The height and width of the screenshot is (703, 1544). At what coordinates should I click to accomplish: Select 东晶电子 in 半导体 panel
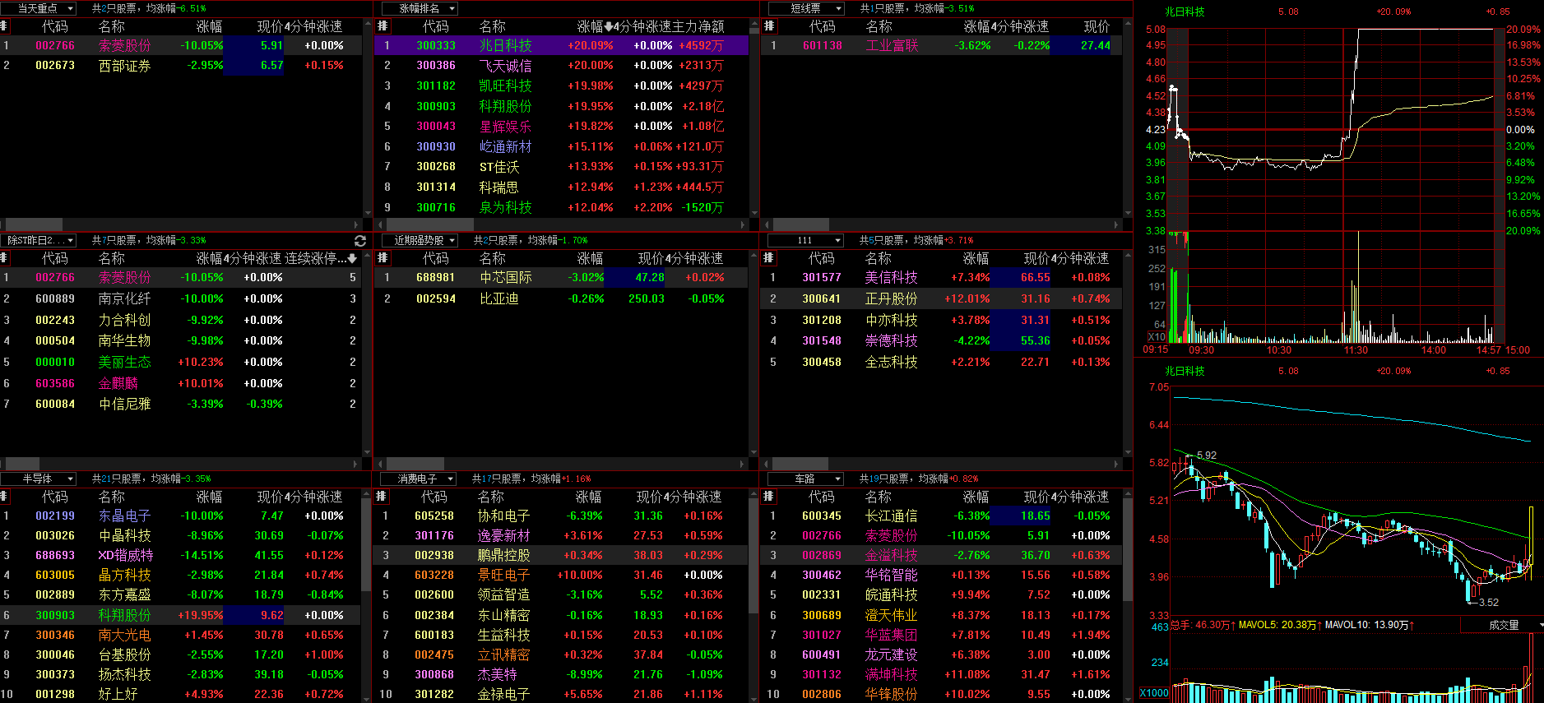coord(181,516)
